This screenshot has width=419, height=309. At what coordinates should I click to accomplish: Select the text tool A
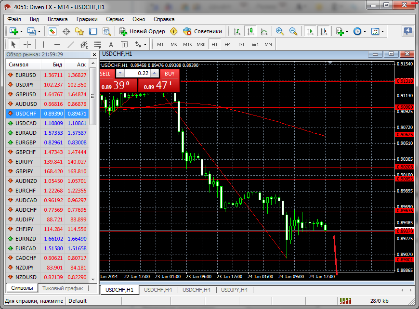pyautogui.click(x=111, y=45)
